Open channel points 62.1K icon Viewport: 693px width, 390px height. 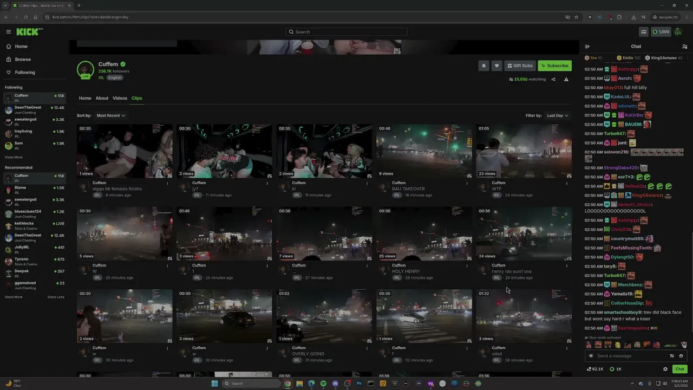pos(595,369)
